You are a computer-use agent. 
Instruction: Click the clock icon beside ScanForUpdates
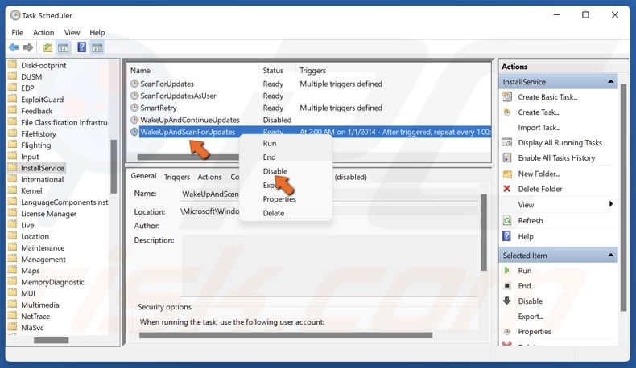[x=134, y=84]
